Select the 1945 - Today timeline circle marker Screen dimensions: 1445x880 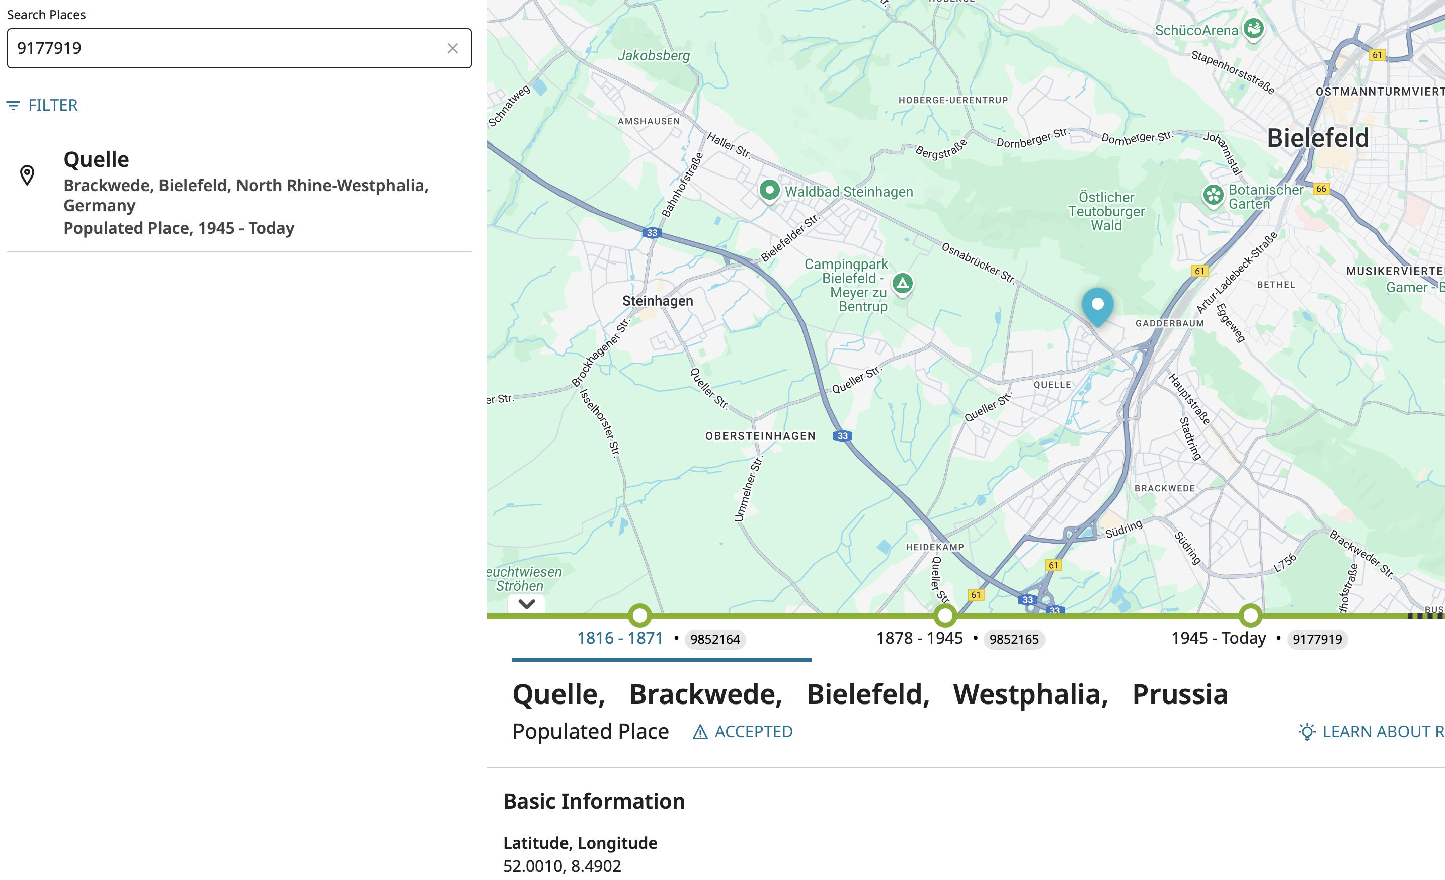pyautogui.click(x=1250, y=615)
